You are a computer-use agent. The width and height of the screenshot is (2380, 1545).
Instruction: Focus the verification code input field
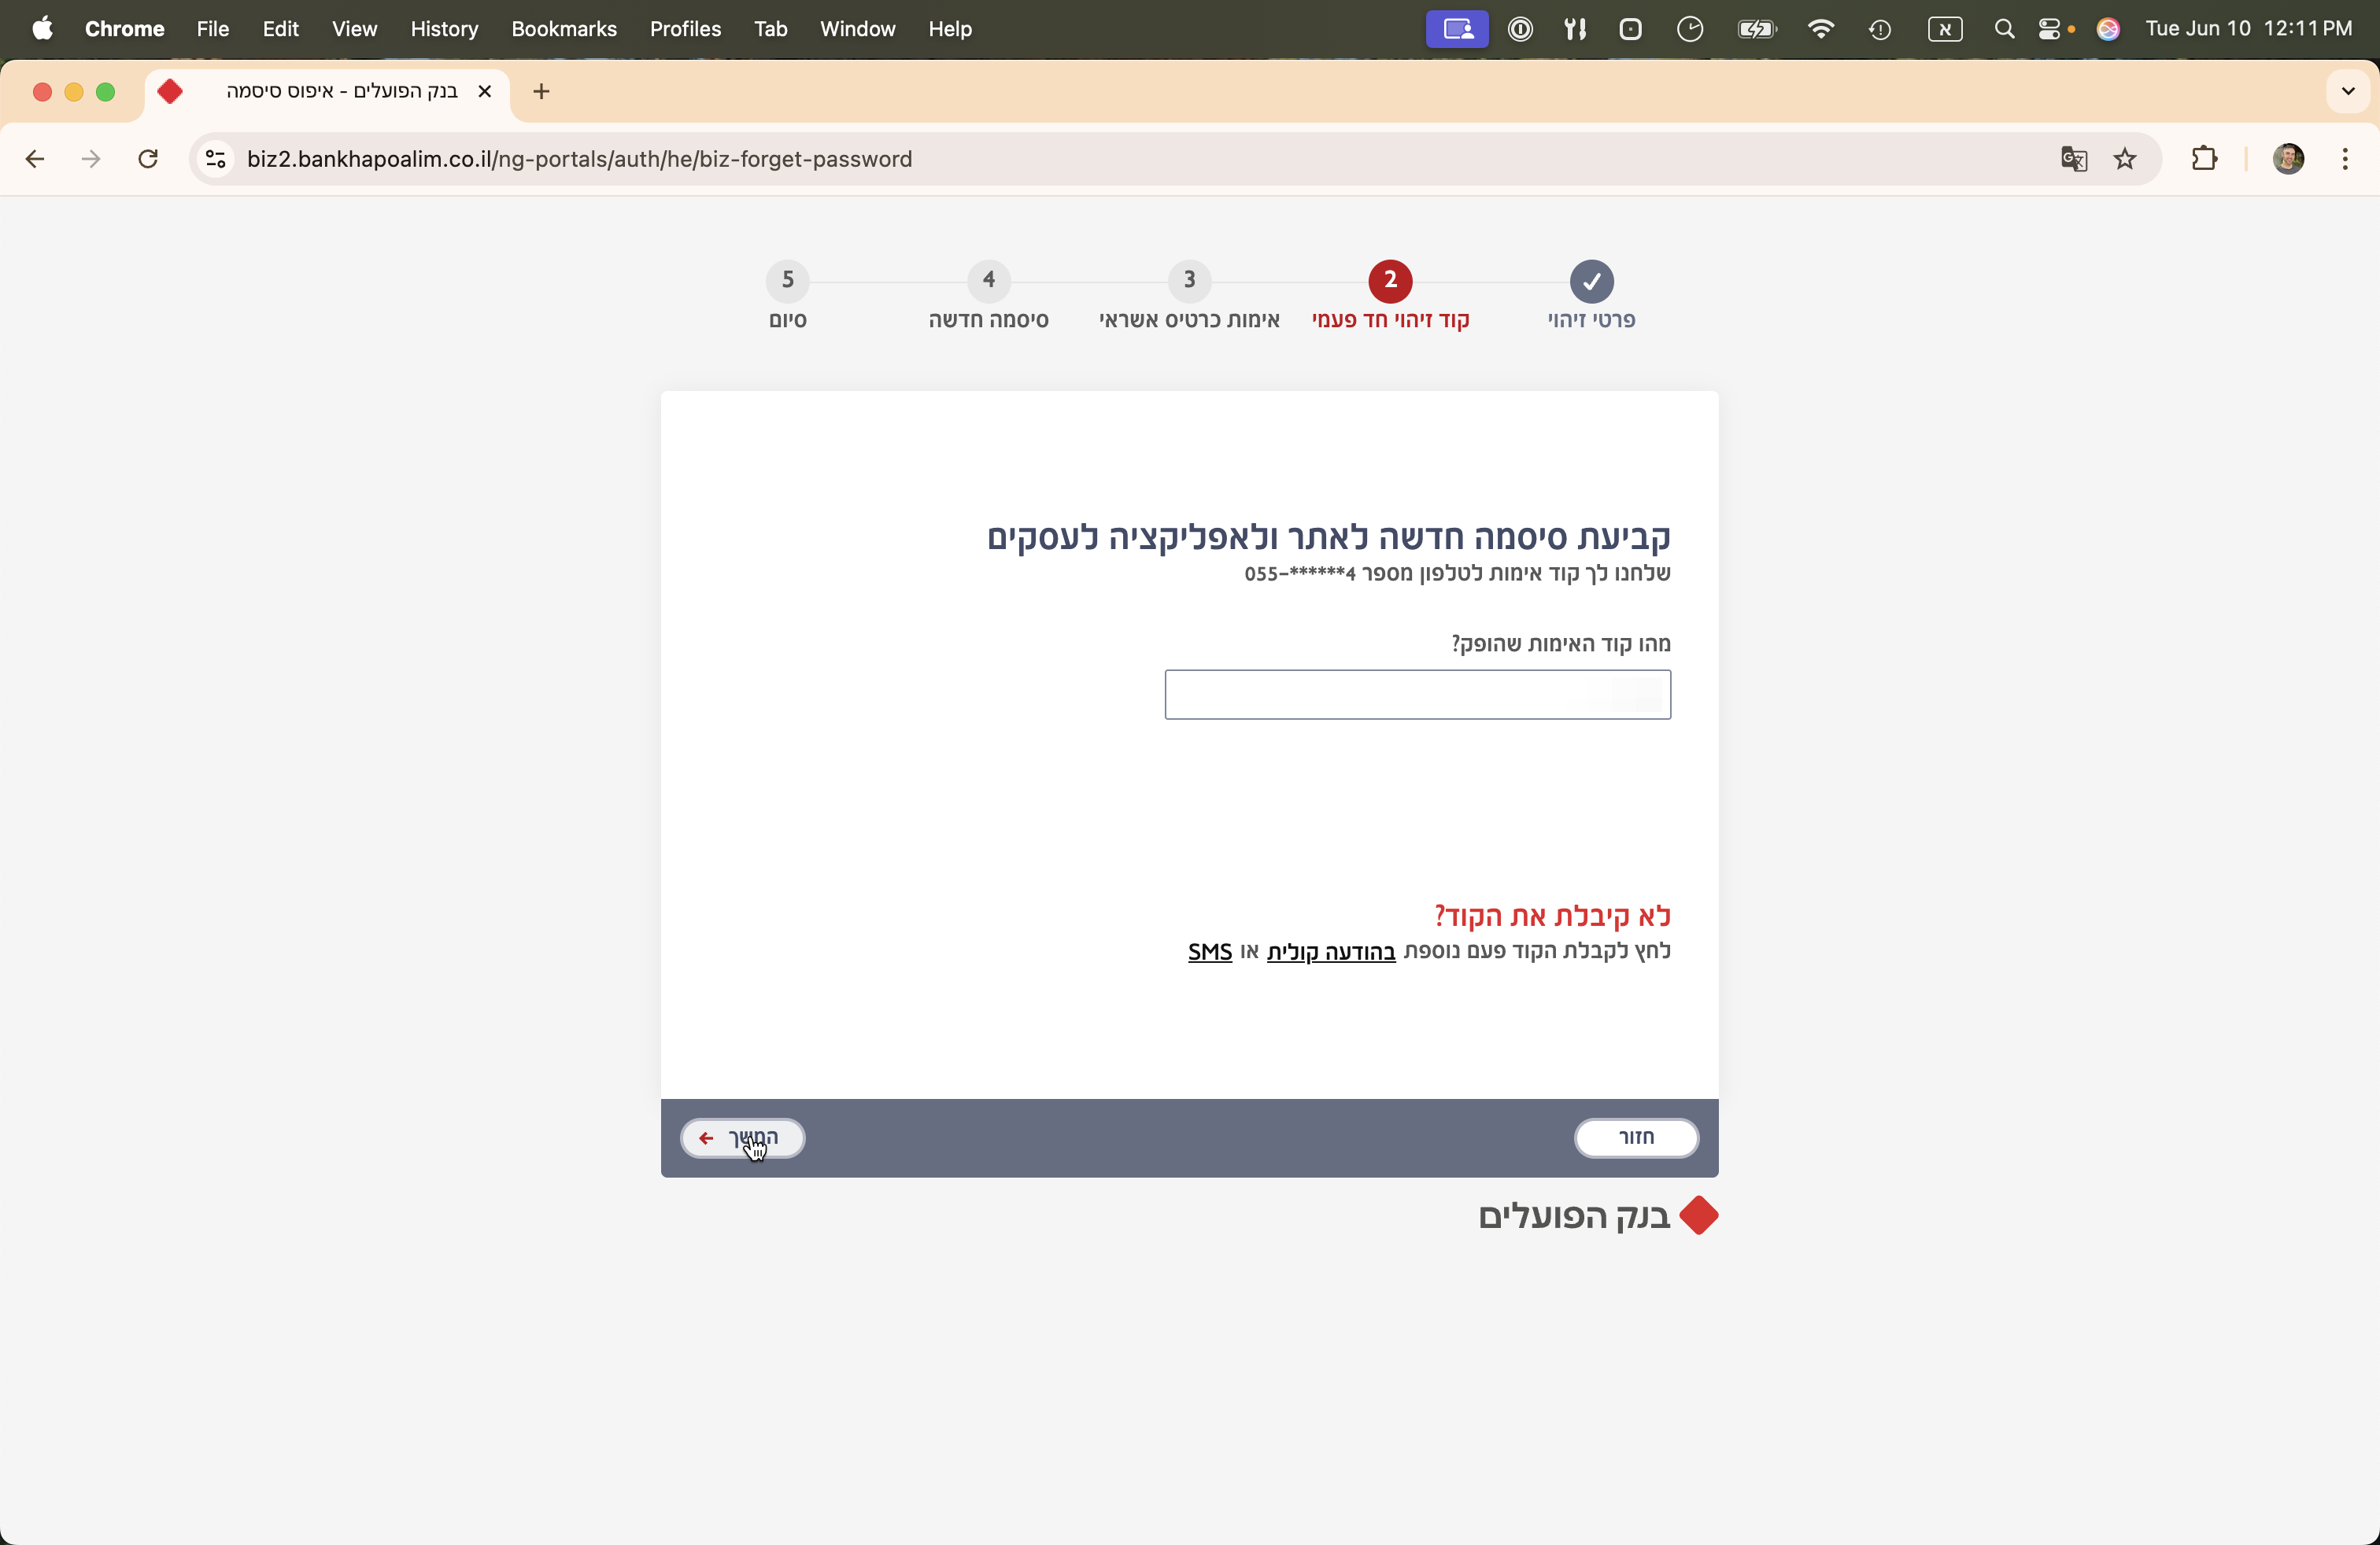click(x=1417, y=695)
